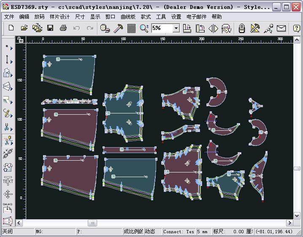Open help question mark icon
Screen dimensions: 303x237
tap(296, 28)
